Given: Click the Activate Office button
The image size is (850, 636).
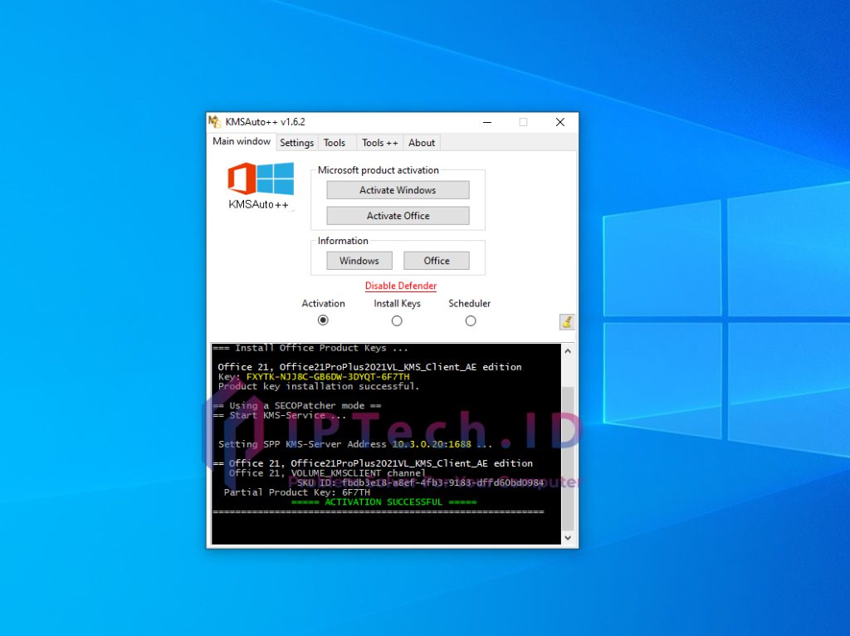Looking at the screenshot, I should [x=398, y=216].
